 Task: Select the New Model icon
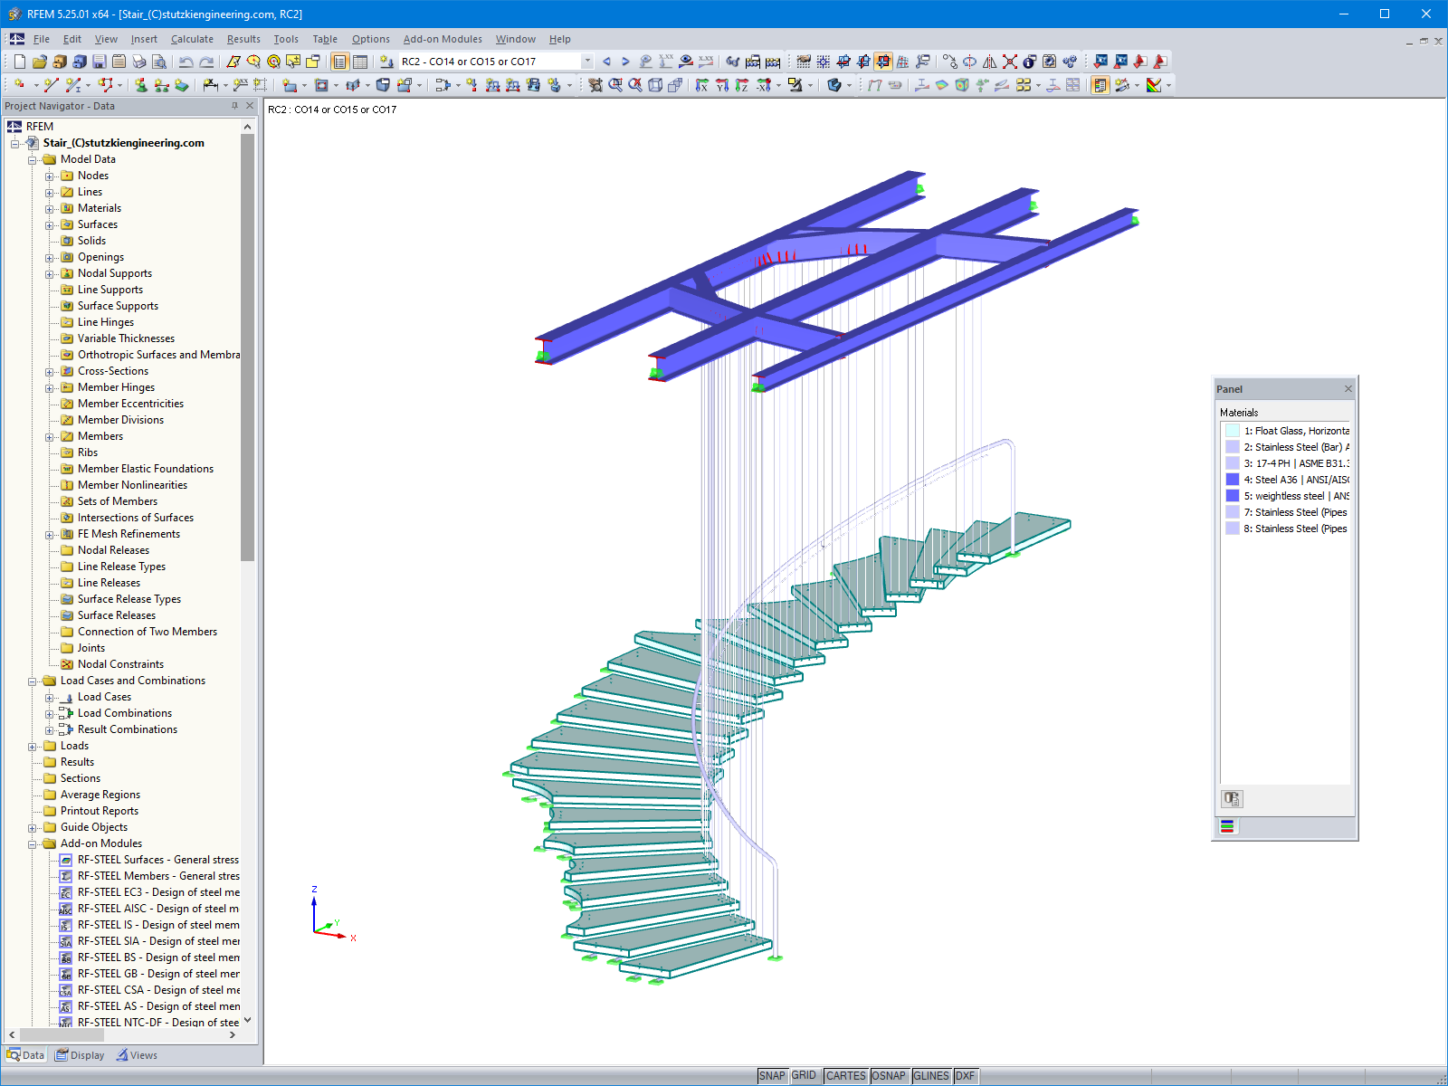coord(20,62)
